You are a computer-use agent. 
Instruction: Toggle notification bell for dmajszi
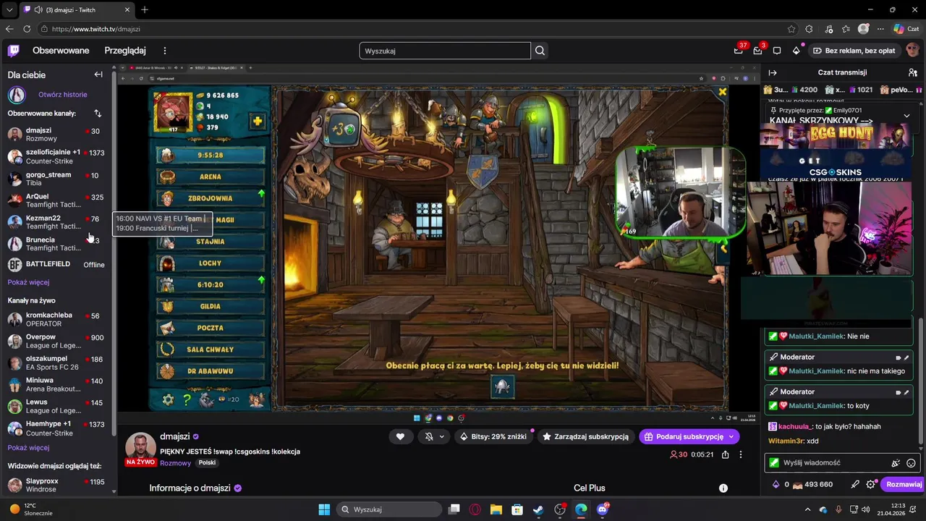(x=428, y=436)
